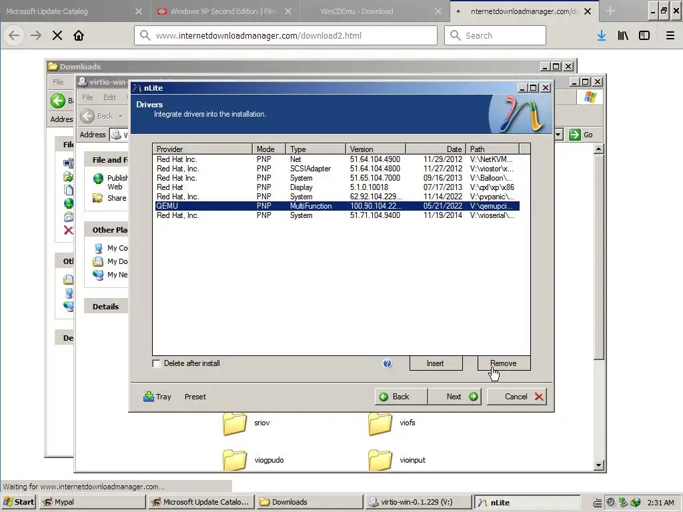Screen dimensions: 683x512
Task: Sort drivers by Provider column header
Action: click(202, 149)
